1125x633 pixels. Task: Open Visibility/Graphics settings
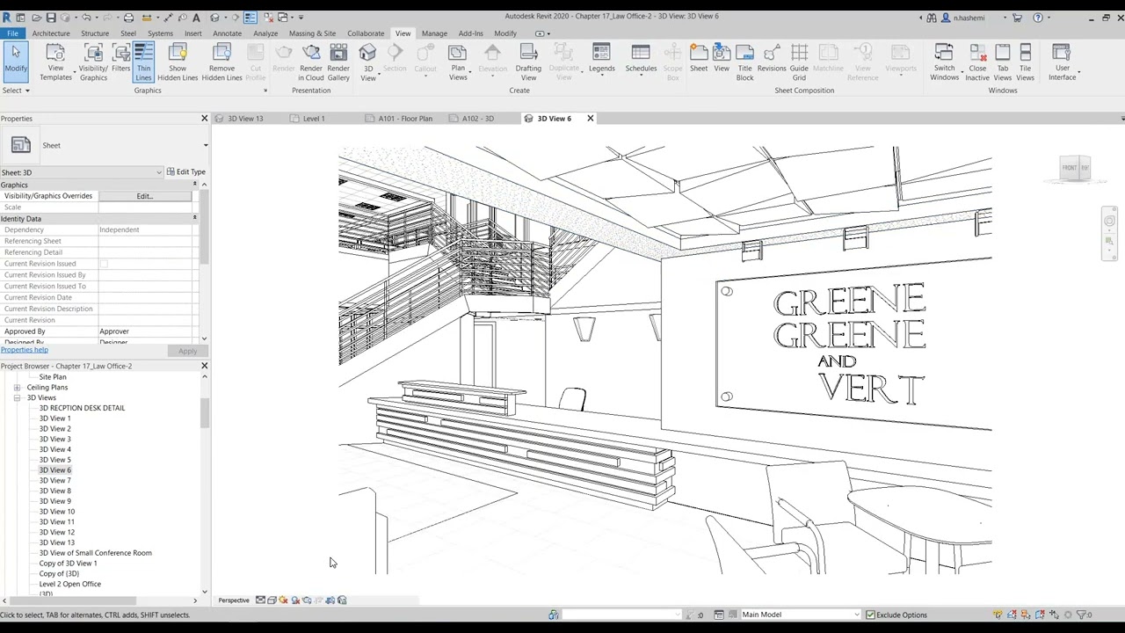click(93, 62)
